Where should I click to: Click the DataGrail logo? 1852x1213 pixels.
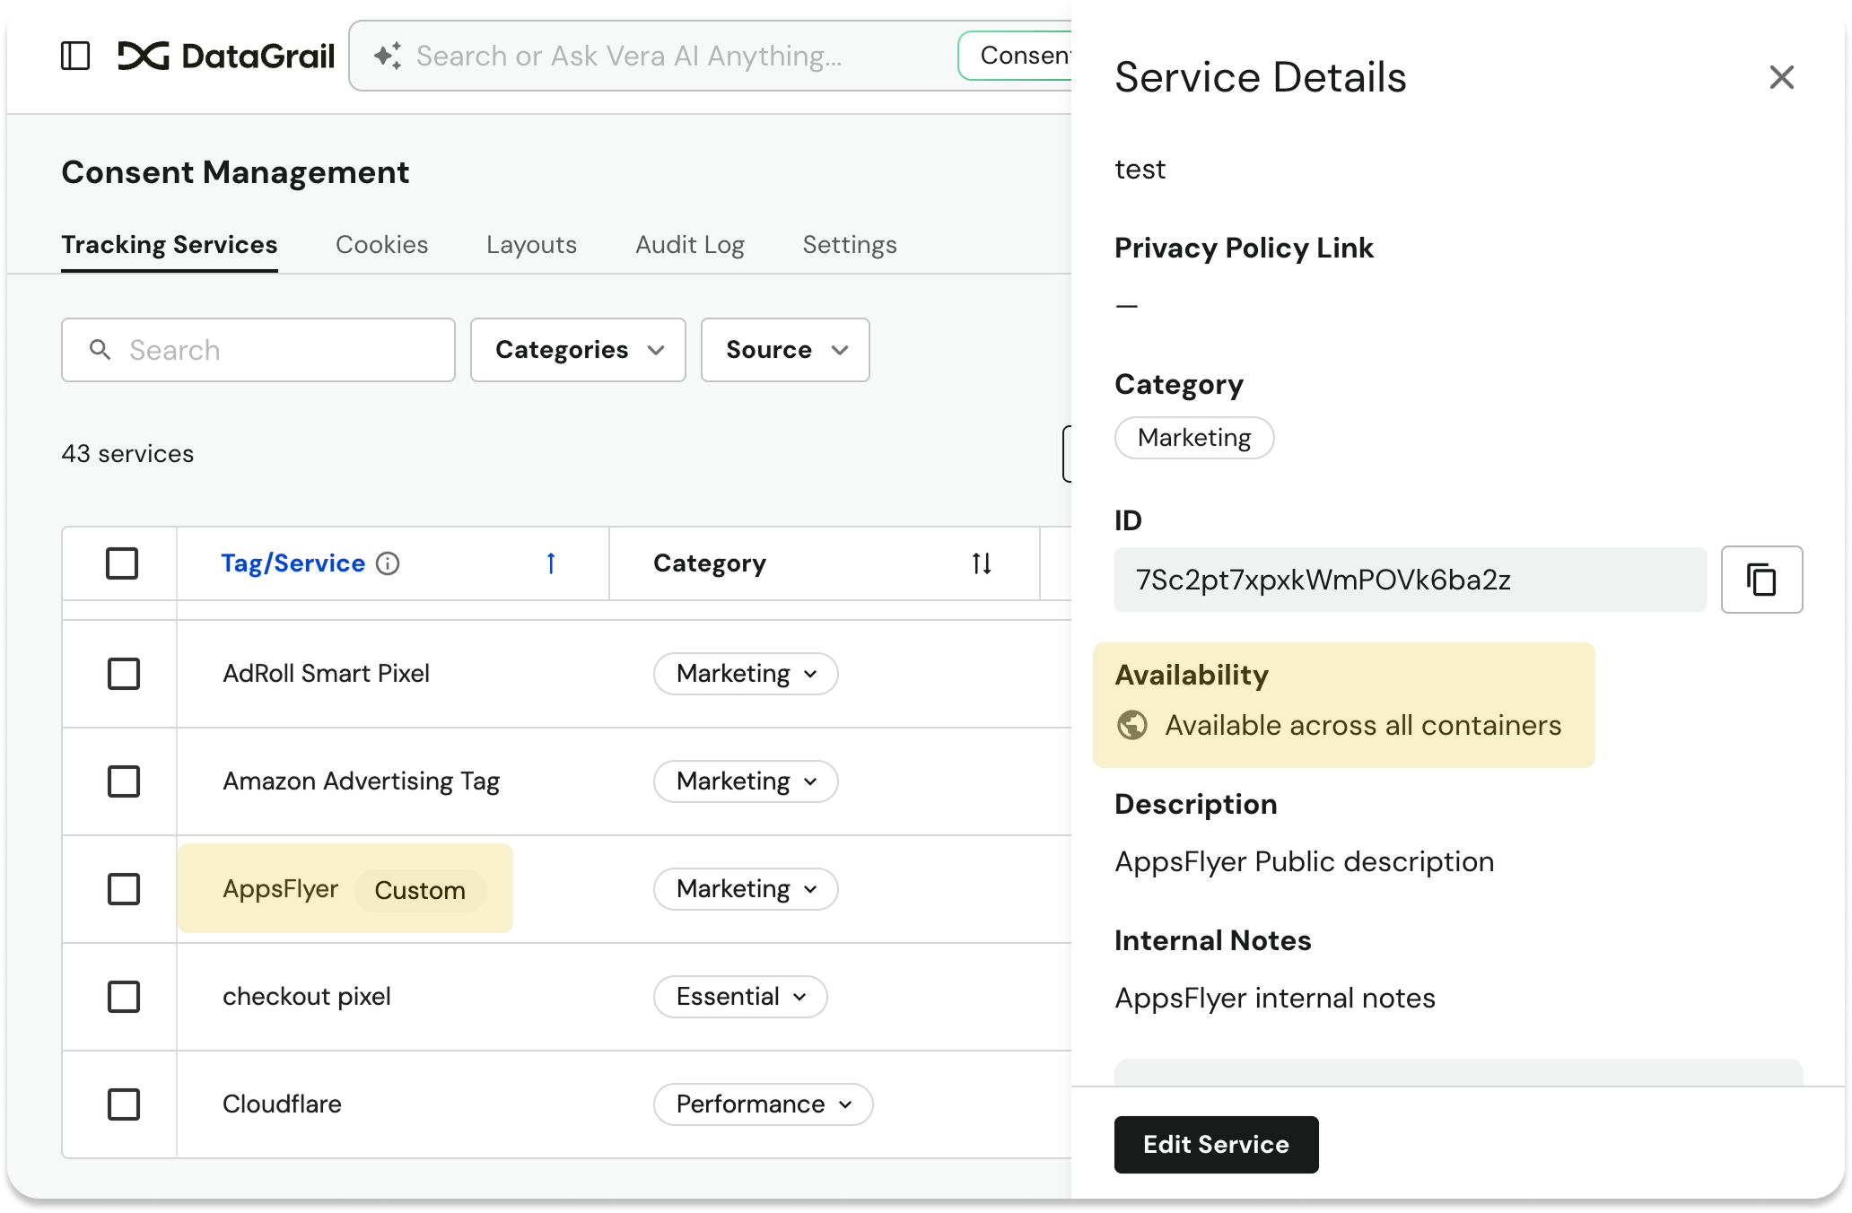pos(226,56)
